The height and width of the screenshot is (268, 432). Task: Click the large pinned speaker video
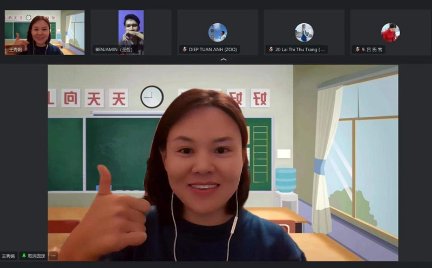point(223,163)
